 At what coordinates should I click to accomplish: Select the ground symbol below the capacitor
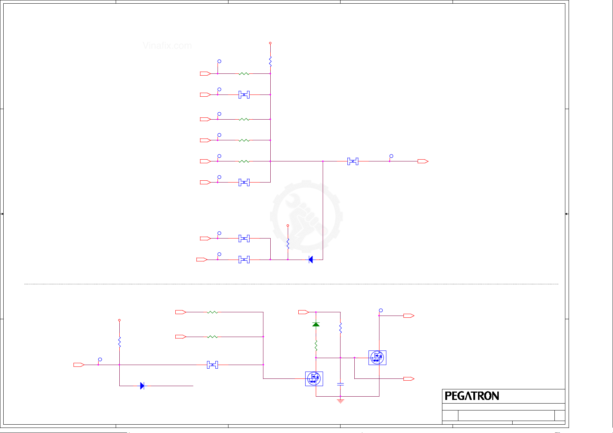point(341,401)
